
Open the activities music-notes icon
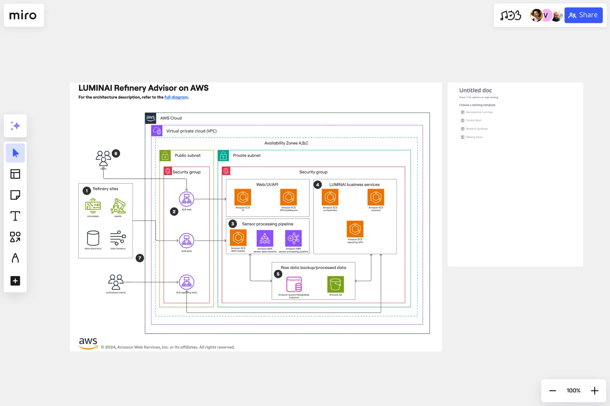click(x=510, y=15)
